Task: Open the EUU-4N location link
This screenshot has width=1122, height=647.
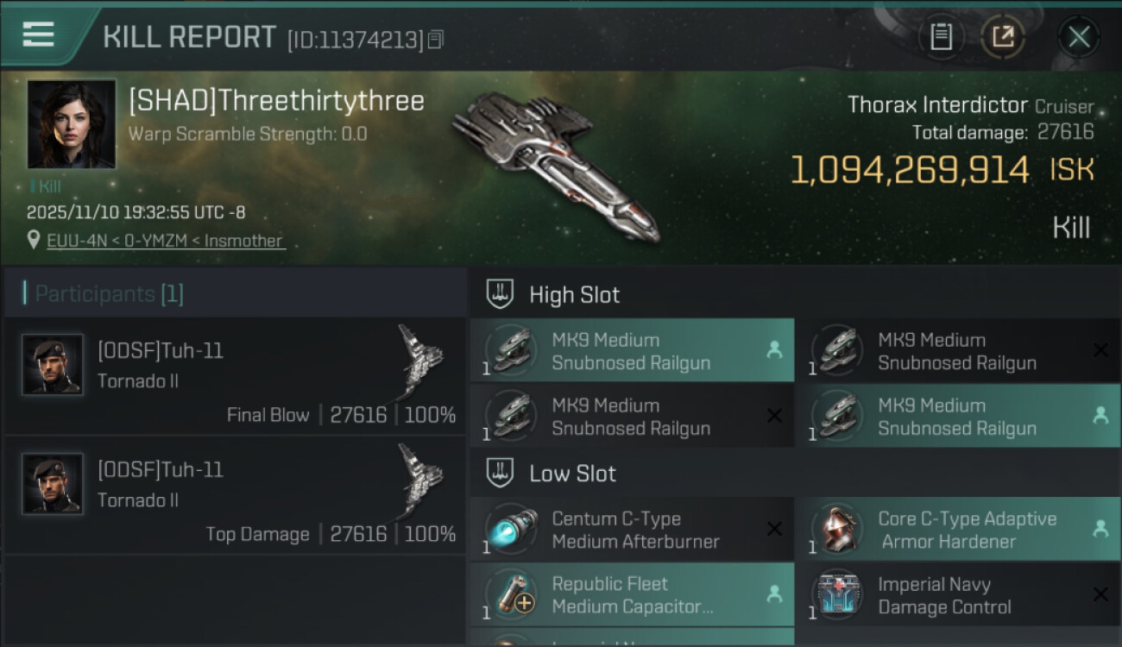Action: pyautogui.click(x=165, y=241)
